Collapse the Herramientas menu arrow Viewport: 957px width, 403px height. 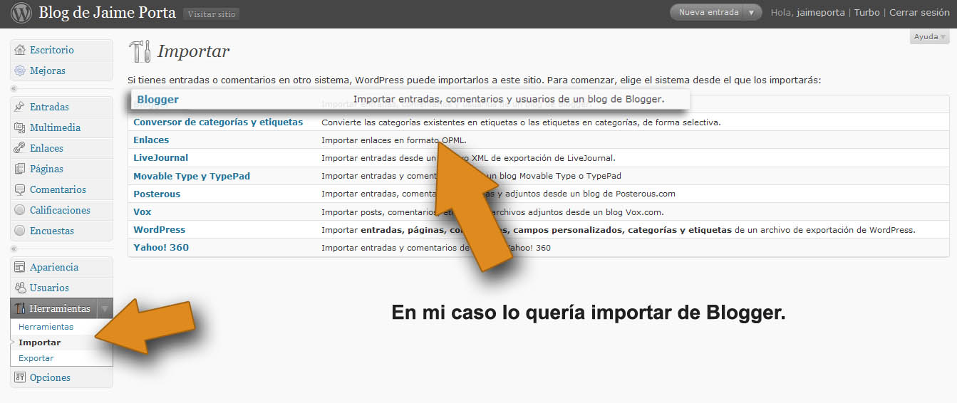tap(105, 308)
